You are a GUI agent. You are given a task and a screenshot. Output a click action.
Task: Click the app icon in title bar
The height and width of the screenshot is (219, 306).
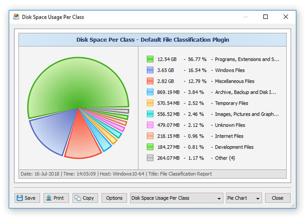tap(16, 17)
